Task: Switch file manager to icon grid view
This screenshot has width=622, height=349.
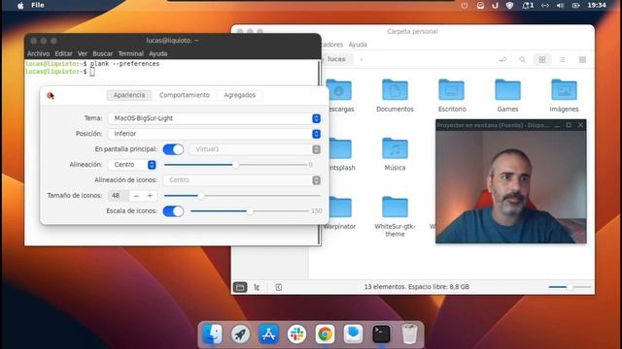Action: coord(542,60)
